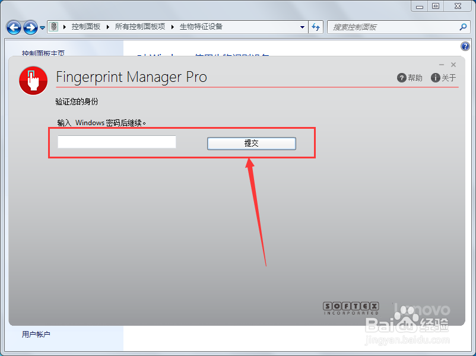The image size is (476, 356).
Task: Click the Windows password input field
Action: point(117,142)
